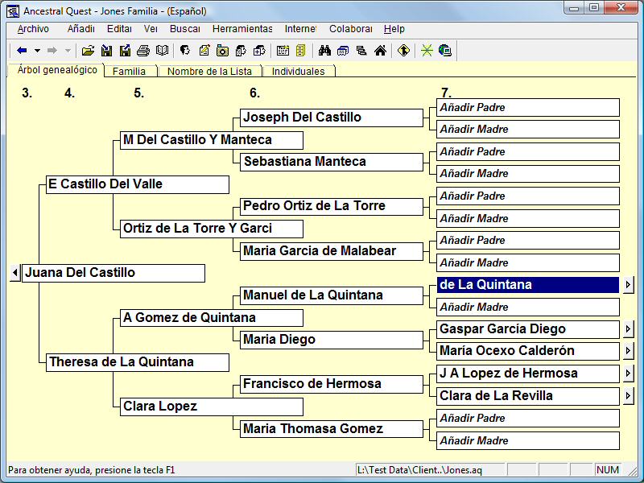Expand ancestors arrow next to Gaspar García Diego

coord(629,329)
